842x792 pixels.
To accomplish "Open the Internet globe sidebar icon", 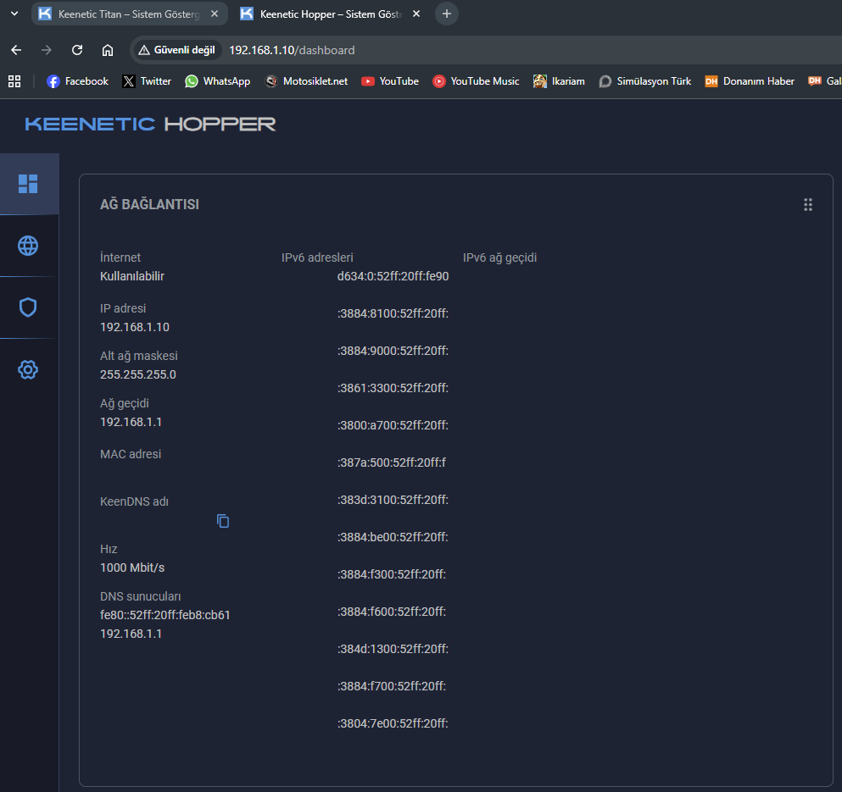I will (x=28, y=246).
